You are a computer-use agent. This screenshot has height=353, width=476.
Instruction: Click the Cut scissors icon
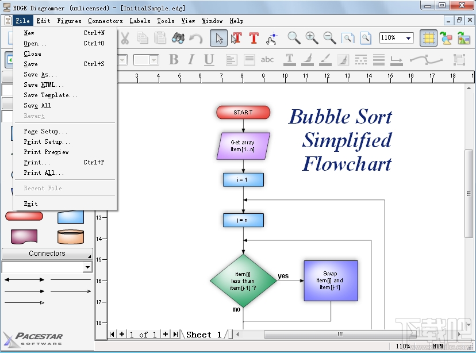pos(125,39)
